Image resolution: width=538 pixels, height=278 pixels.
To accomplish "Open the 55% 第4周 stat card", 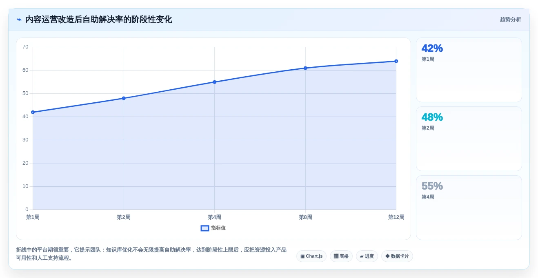I will (469, 208).
